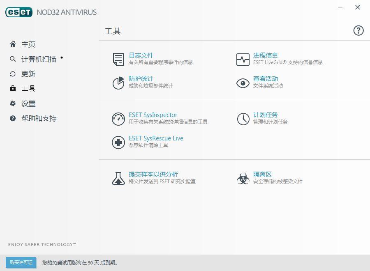
Task: Open the 计划任务 link
Action: point(266,115)
